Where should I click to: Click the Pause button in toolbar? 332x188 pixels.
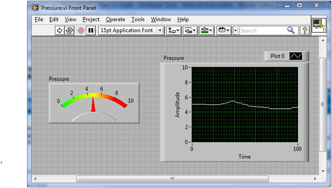point(91,31)
